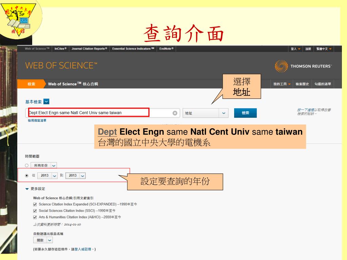Expand the 基本檢索 search type dropdown
The image size is (347, 260).
click(x=46, y=102)
